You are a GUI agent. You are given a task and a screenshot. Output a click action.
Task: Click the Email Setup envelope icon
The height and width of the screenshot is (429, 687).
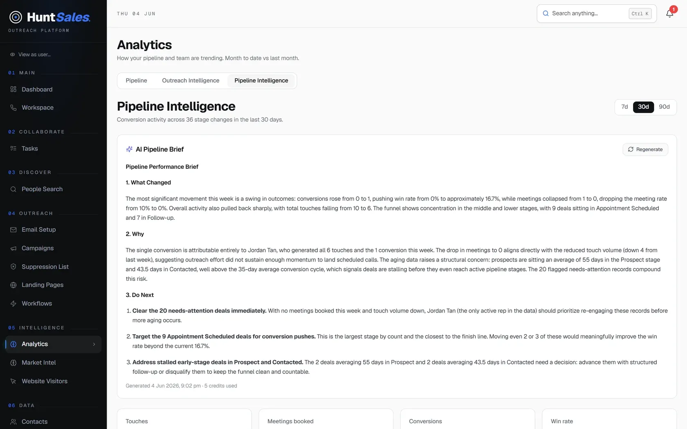pyautogui.click(x=13, y=230)
